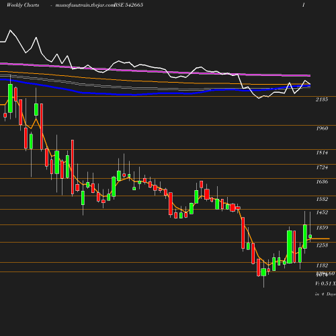Click the 1359 price level label
The height and width of the screenshot is (336, 336).
point(322,228)
